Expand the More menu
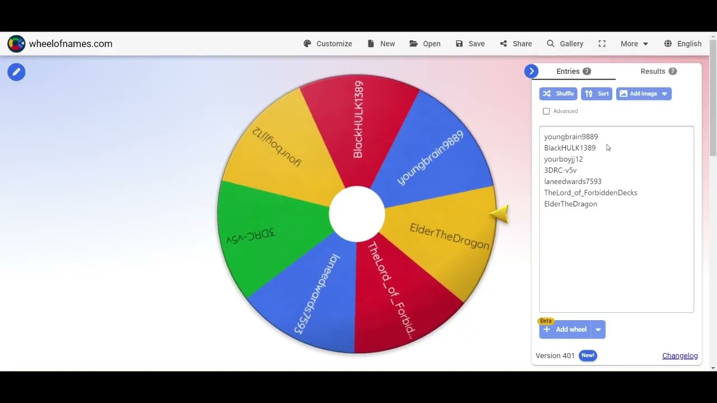 point(634,44)
